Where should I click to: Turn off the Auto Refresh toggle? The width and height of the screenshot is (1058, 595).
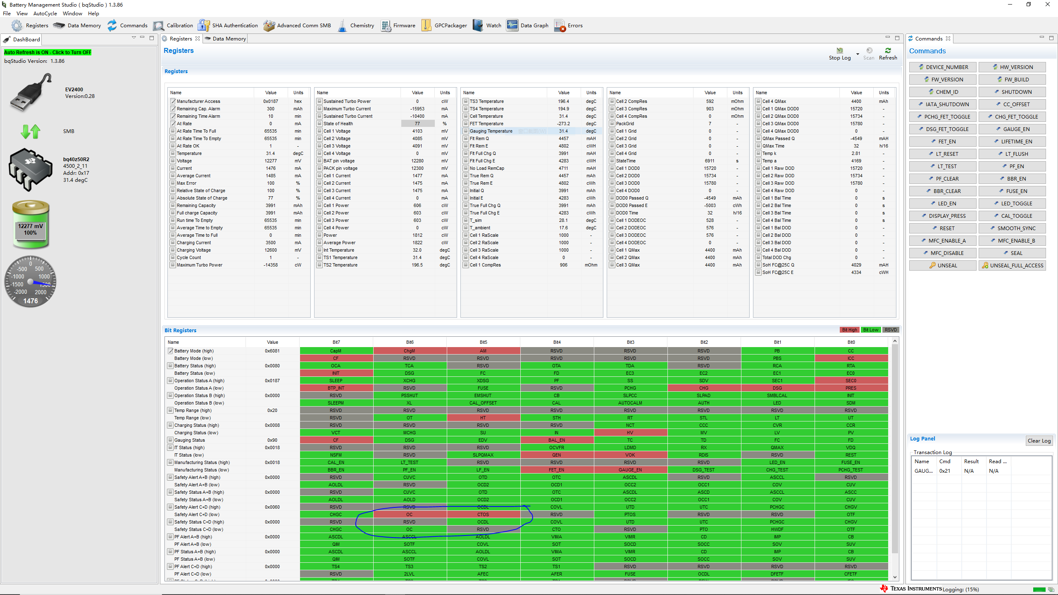pos(48,52)
